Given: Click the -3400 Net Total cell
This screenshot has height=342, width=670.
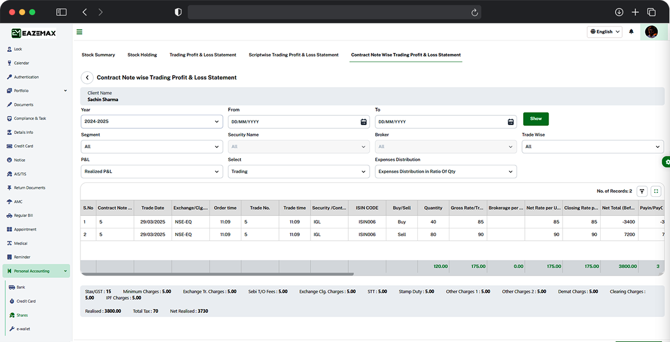Looking at the screenshot, I should 619,222.
